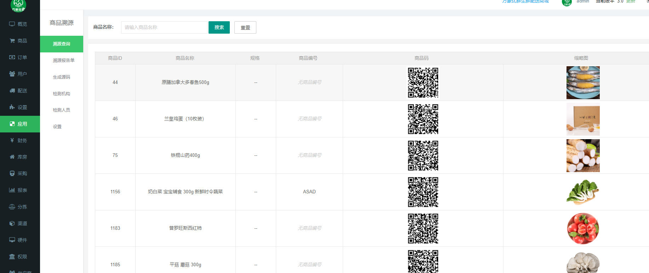Click the 重置 reset button

(x=245, y=28)
